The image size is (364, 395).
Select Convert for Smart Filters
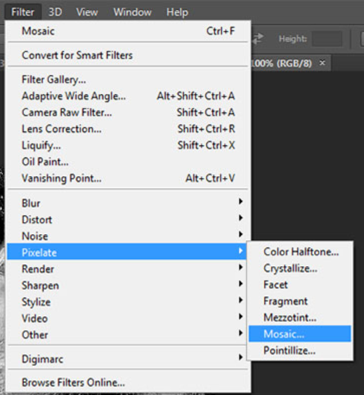pos(126,55)
